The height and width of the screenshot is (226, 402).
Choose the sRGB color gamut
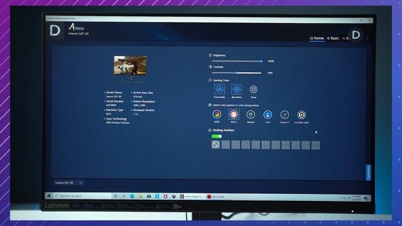(x=217, y=114)
